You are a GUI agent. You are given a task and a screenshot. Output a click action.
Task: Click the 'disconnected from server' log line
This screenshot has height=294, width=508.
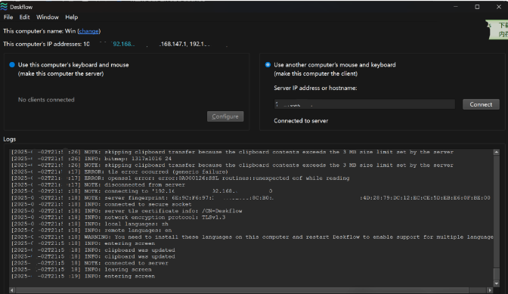[98, 184]
